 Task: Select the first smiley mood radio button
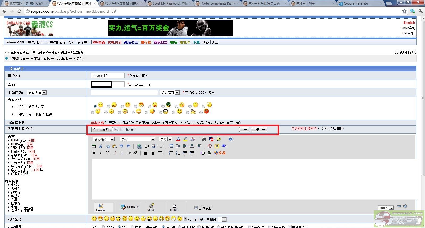coord(95,106)
